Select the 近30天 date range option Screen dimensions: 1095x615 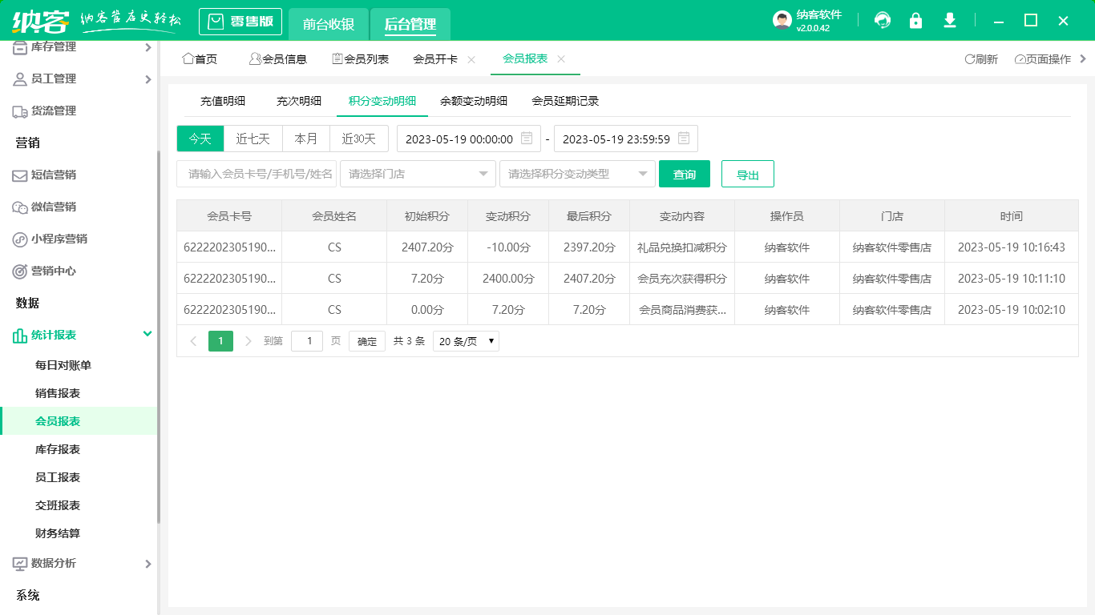click(358, 139)
